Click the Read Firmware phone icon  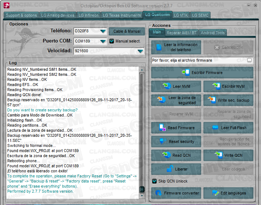click(162, 127)
